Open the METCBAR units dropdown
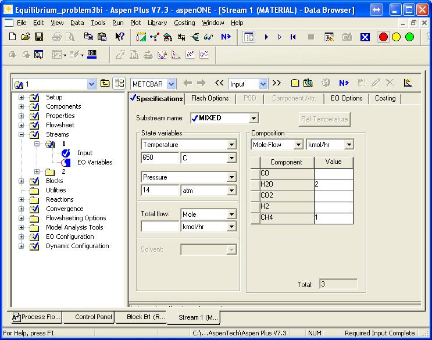This screenshot has width=432, height=340. pos(171,84)
